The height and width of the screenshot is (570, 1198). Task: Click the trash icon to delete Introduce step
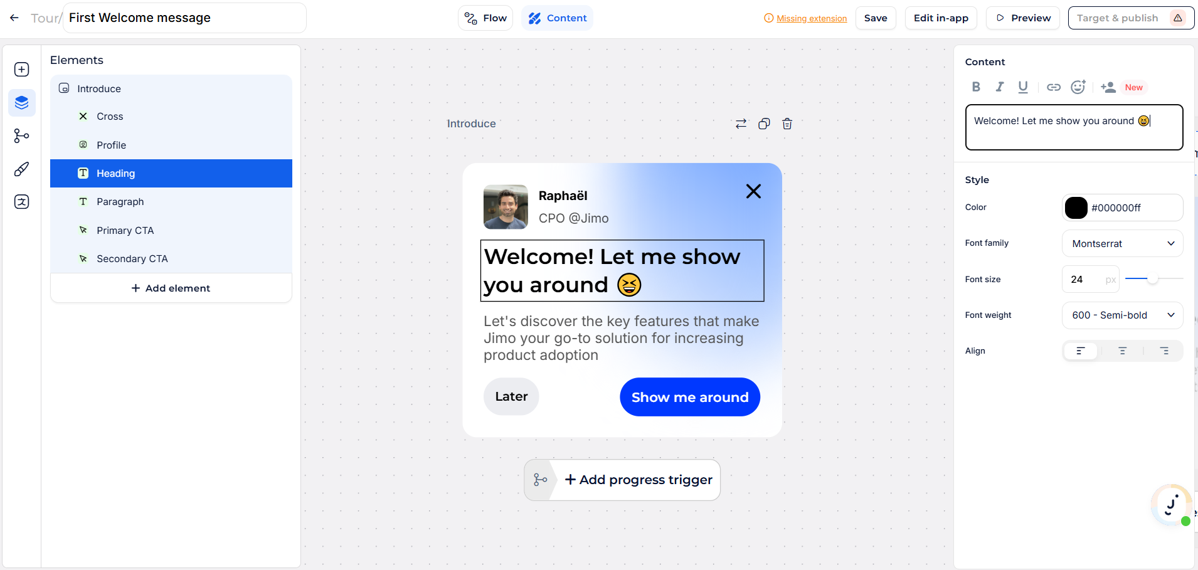[787, 124]
